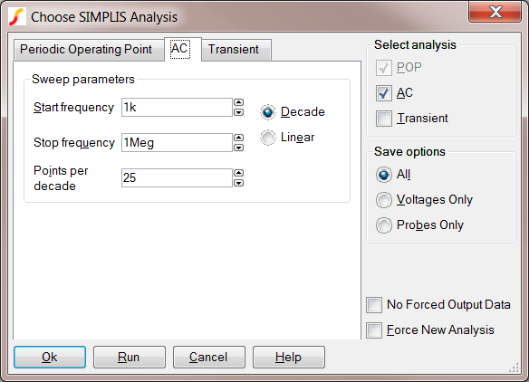Select the Linear sweep radio button

click(268, 138)
